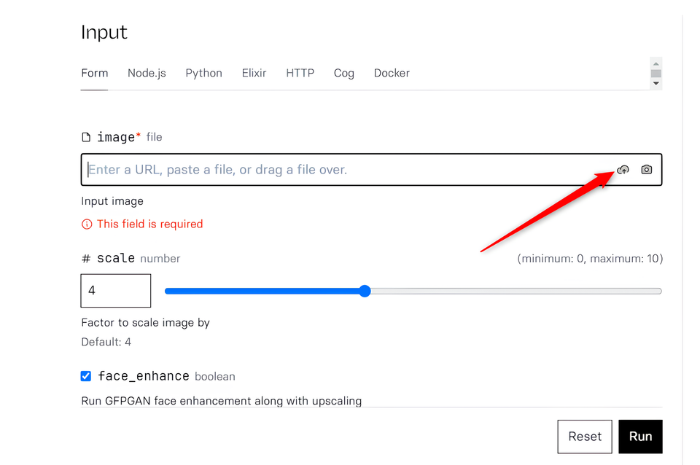Click the hash icon beside scale label

pos(86,259)
